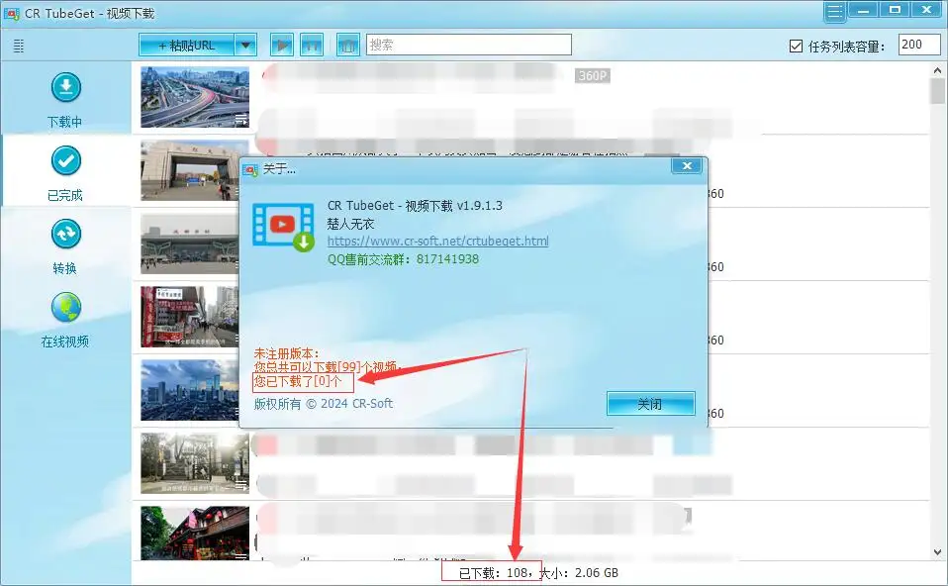Screen dimensions: 948x586
Task: Select the street with red signs thumbnail
Action: point(190,317)
